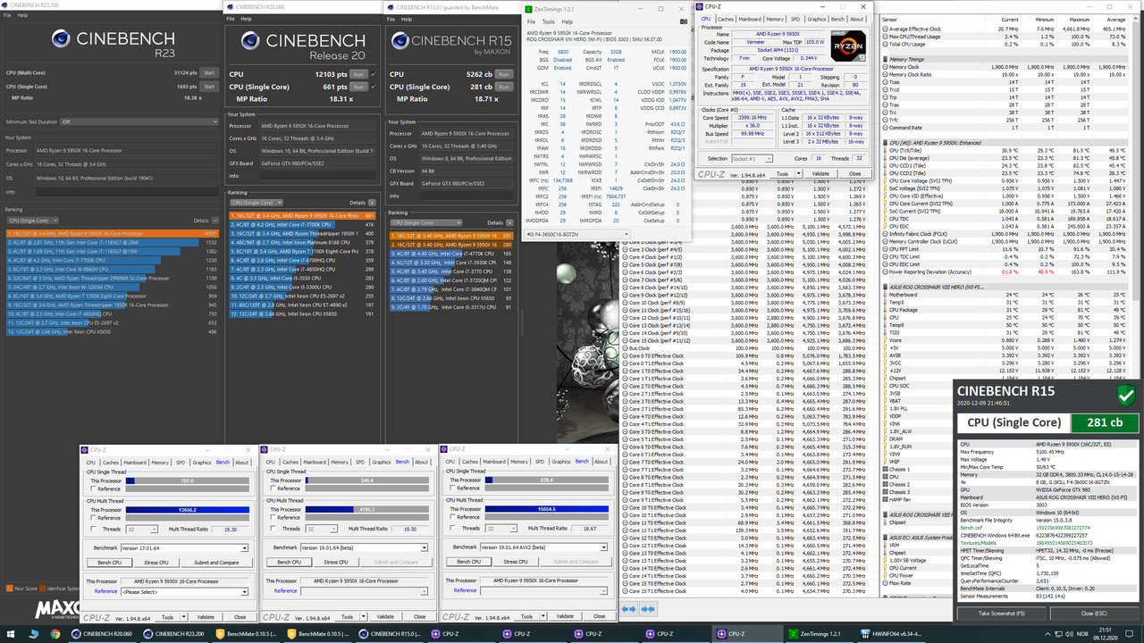Image resolution: width=1144 pixels, height=643 pixels.
Task: Open Benchmark version 19.01.64 (beta) dropdown
Action: click(x=363, y=547)
